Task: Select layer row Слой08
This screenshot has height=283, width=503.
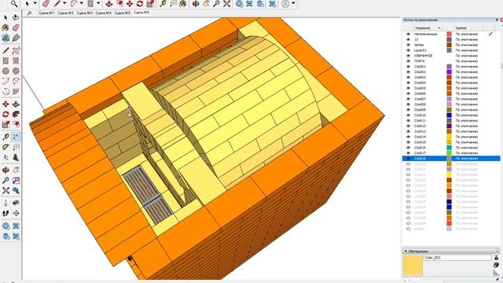Action: (x=451, y=105)
